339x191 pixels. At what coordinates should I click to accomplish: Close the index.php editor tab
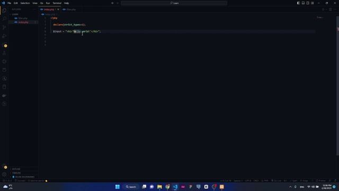coord(58,10)
